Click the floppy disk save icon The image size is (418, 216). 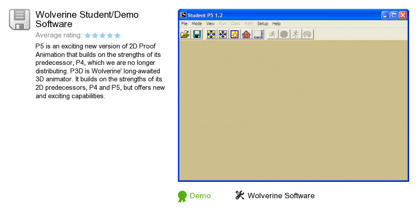197,34
